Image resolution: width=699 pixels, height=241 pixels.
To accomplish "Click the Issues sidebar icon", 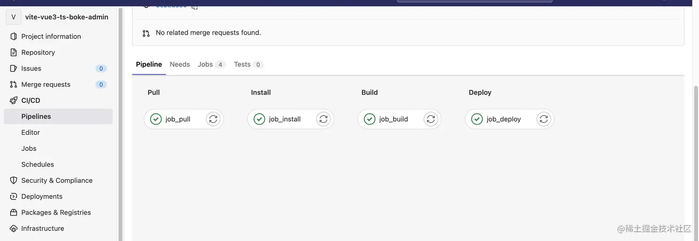I will tap(13, 68).
